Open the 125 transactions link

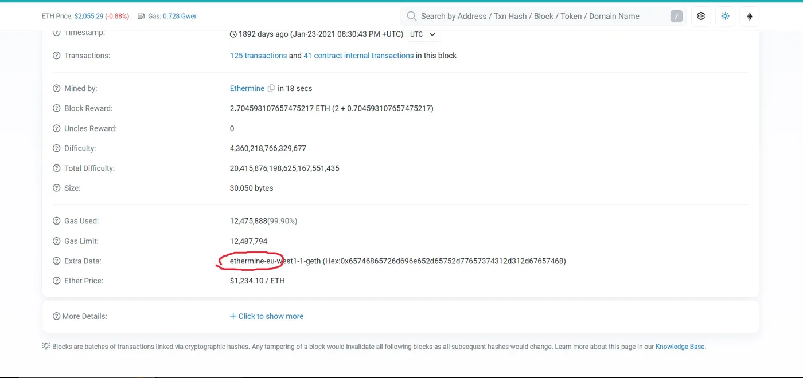click(x=258, y=56)
